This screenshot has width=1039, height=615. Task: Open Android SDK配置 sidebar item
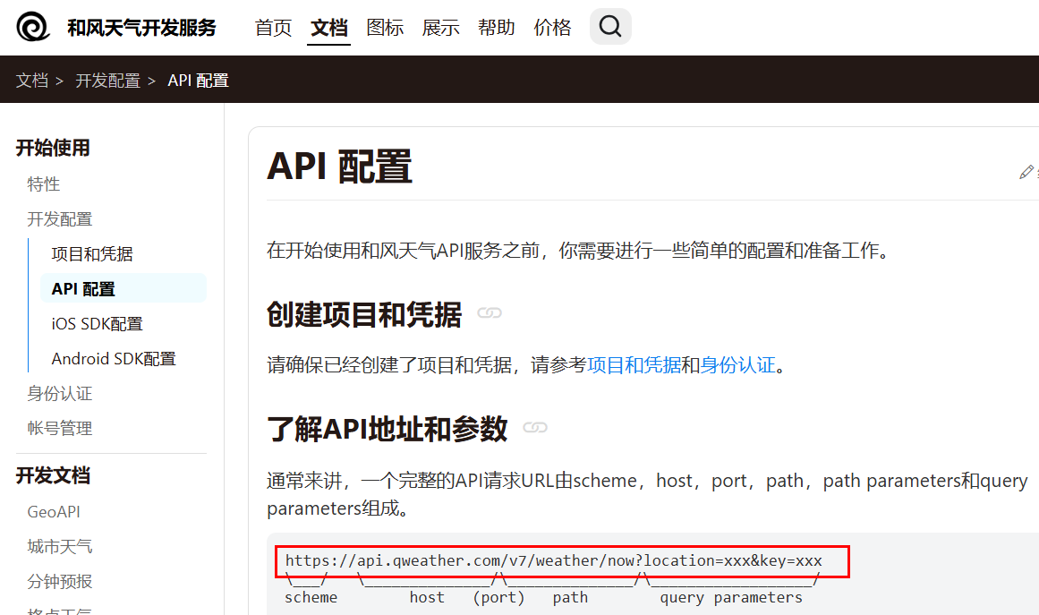click(114, 359)
